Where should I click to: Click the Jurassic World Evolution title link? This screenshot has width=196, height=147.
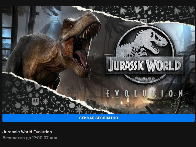pyautogui.click(x=27, y=132)
